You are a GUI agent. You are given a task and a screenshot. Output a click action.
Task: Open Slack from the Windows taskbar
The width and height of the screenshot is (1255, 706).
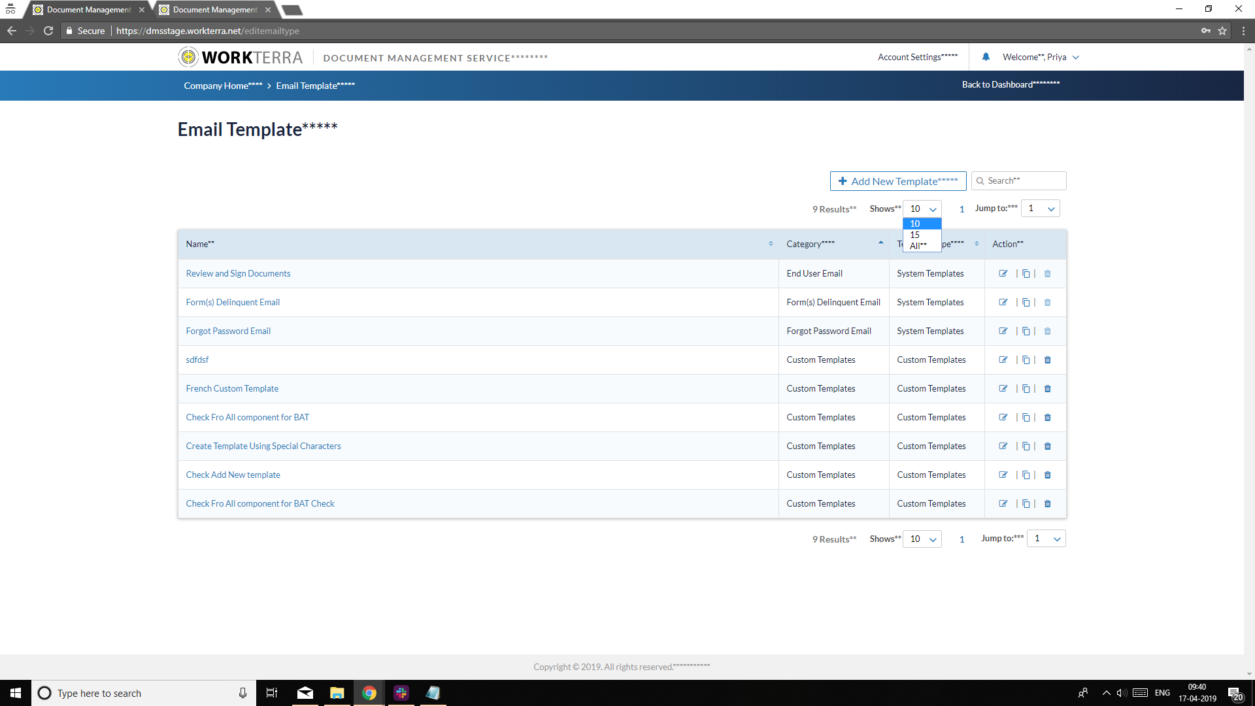[401, 693]
